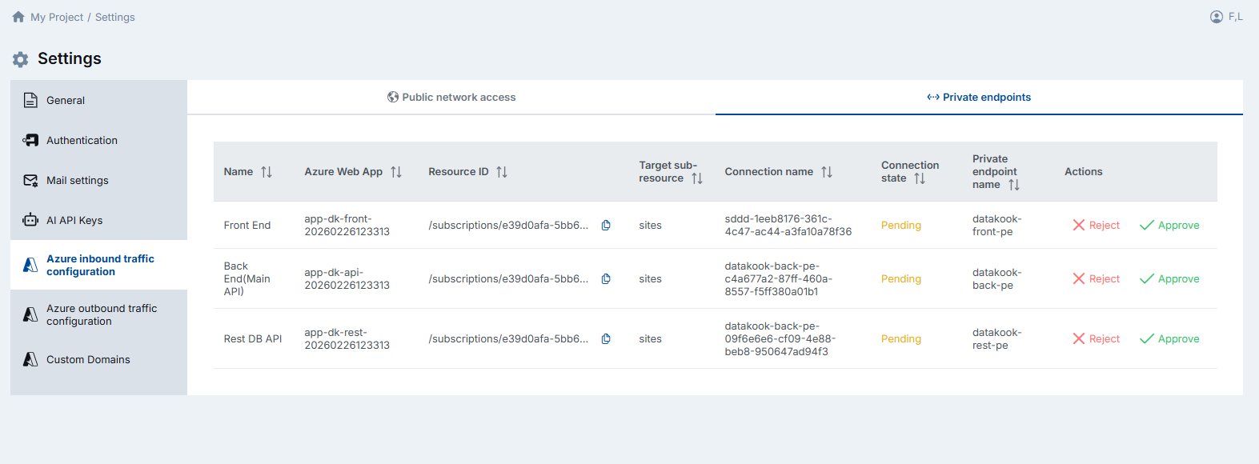Click connection name datakook-back-pe-c4a677a2
This screenshot has height=464, width=1259.
[x=779, y=278]
